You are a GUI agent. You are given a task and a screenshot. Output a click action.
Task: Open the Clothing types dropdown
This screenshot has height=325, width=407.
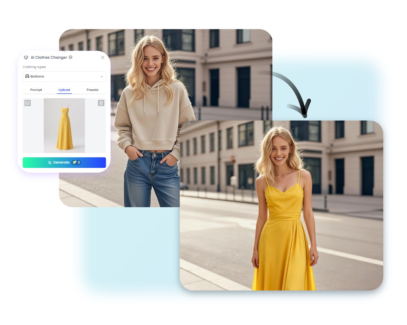pyautogui.click(x=64, y=76)
